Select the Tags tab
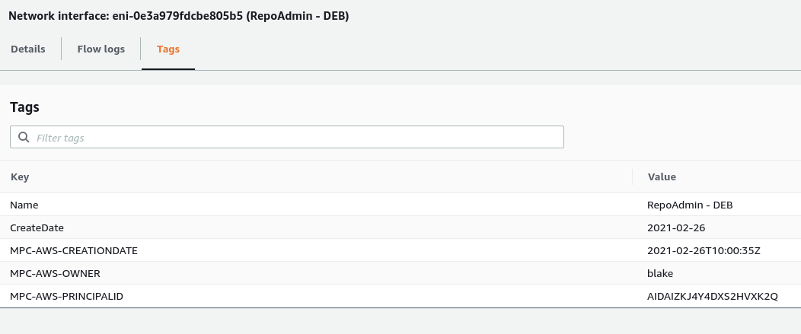The width and height of the screenshot is (801, 334). click(168, 49)
